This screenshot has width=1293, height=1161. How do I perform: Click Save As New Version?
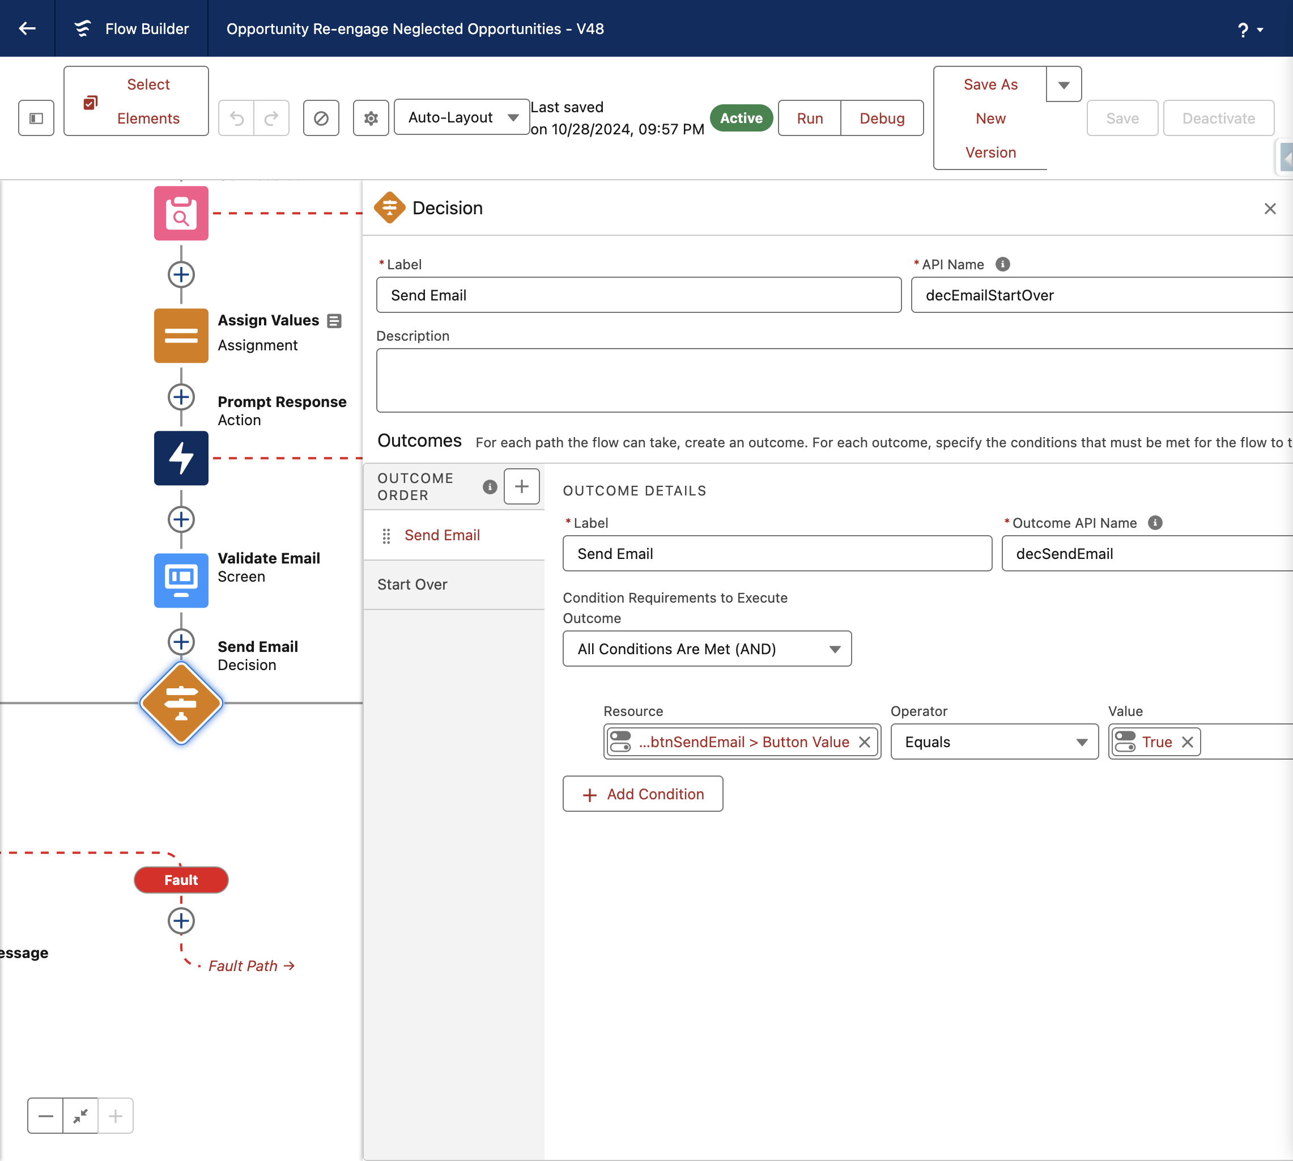pyautogui.click(x=990, y=118)
